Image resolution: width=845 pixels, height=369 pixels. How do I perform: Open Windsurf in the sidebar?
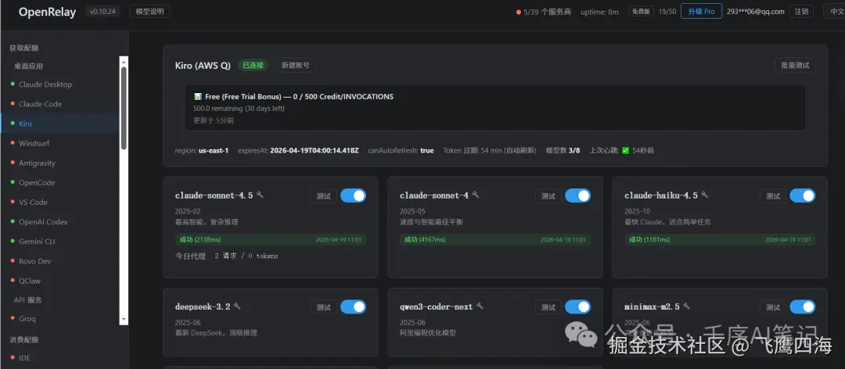coord(59,143)
